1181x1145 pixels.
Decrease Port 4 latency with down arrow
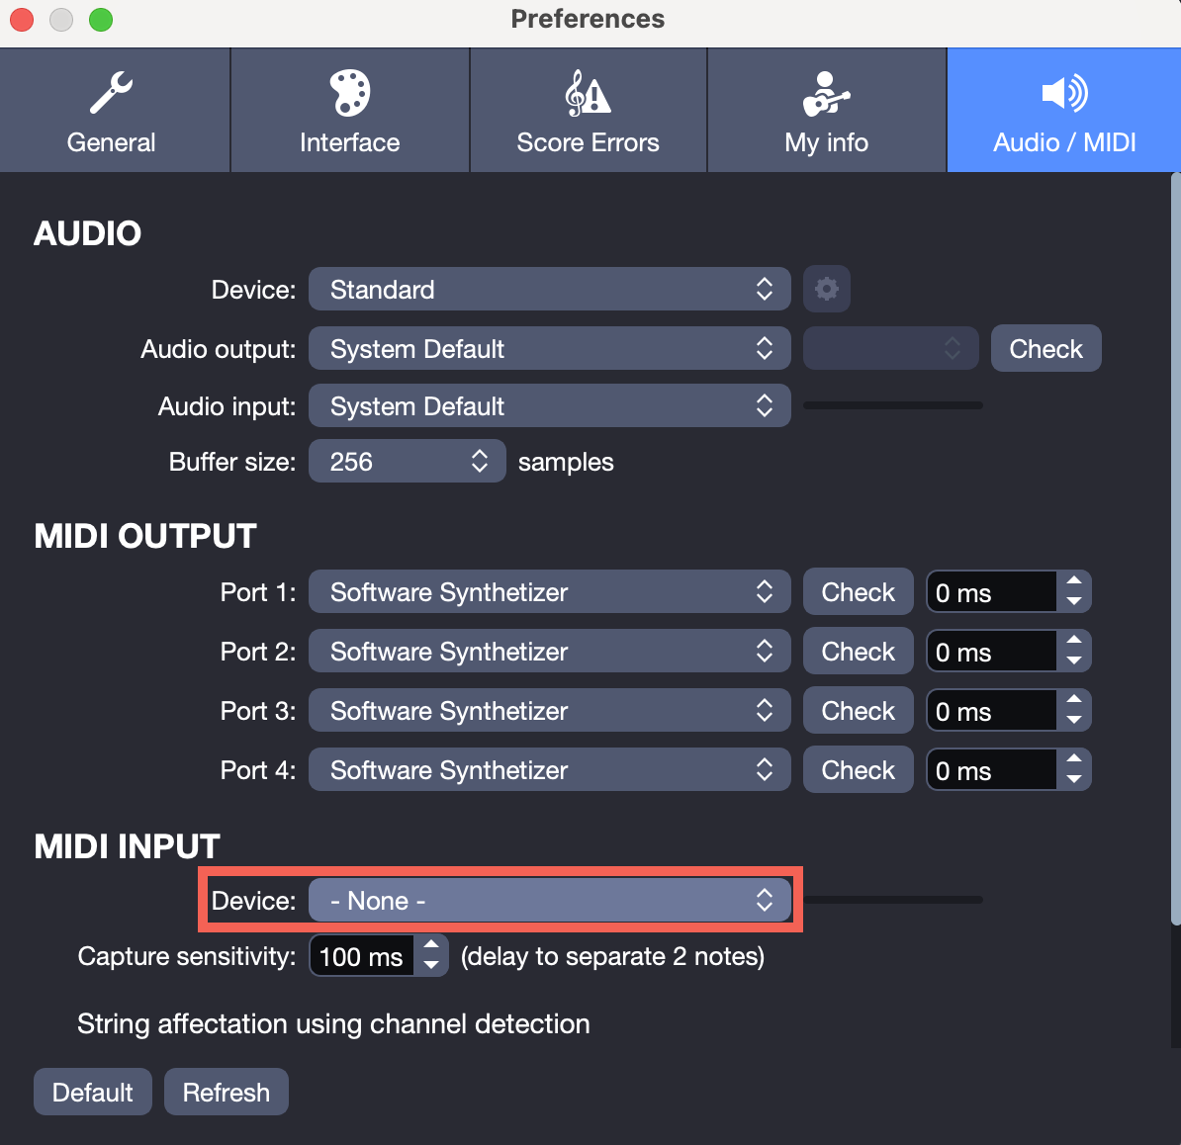(1074, 779)
